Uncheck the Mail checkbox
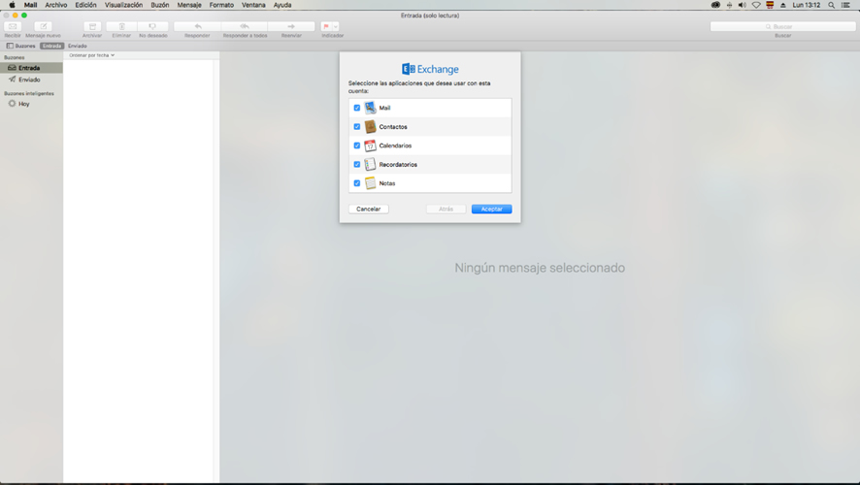Image resolution: width=860 pixels, height=485 pixels. click(x=357, y=108)
